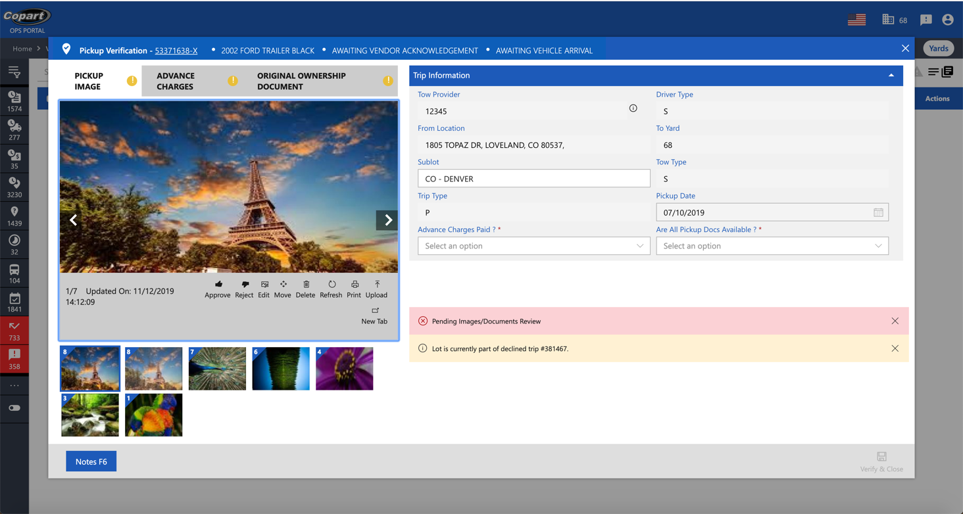Open lot number 53371638-X link

[x=176, y=50]
